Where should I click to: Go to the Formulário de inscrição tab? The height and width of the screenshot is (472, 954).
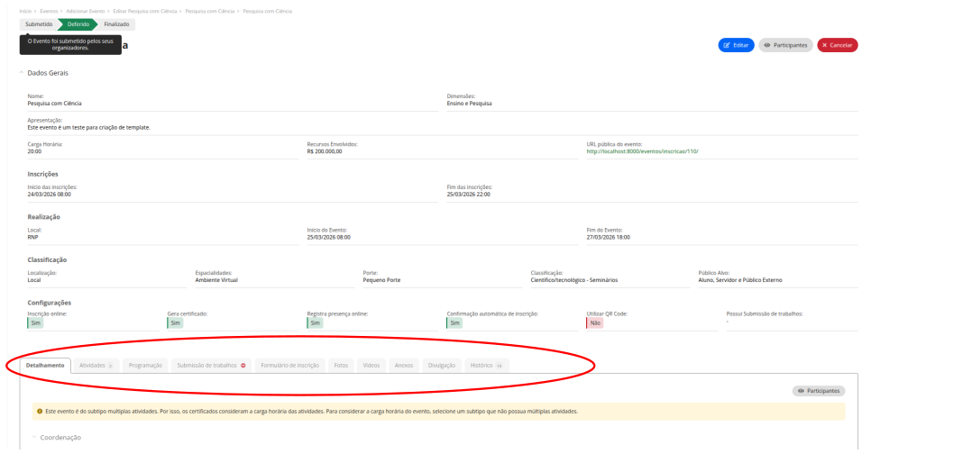pyautogui.click(x=289, y=366)
